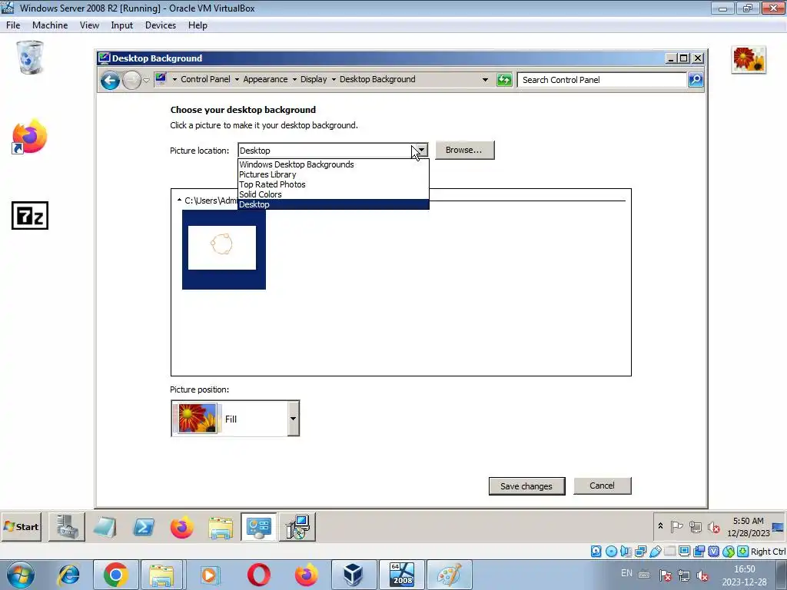Collapse the C:\Users folder group
The height and width of the screenshot is (590, 787).
[x=179, y=201]
